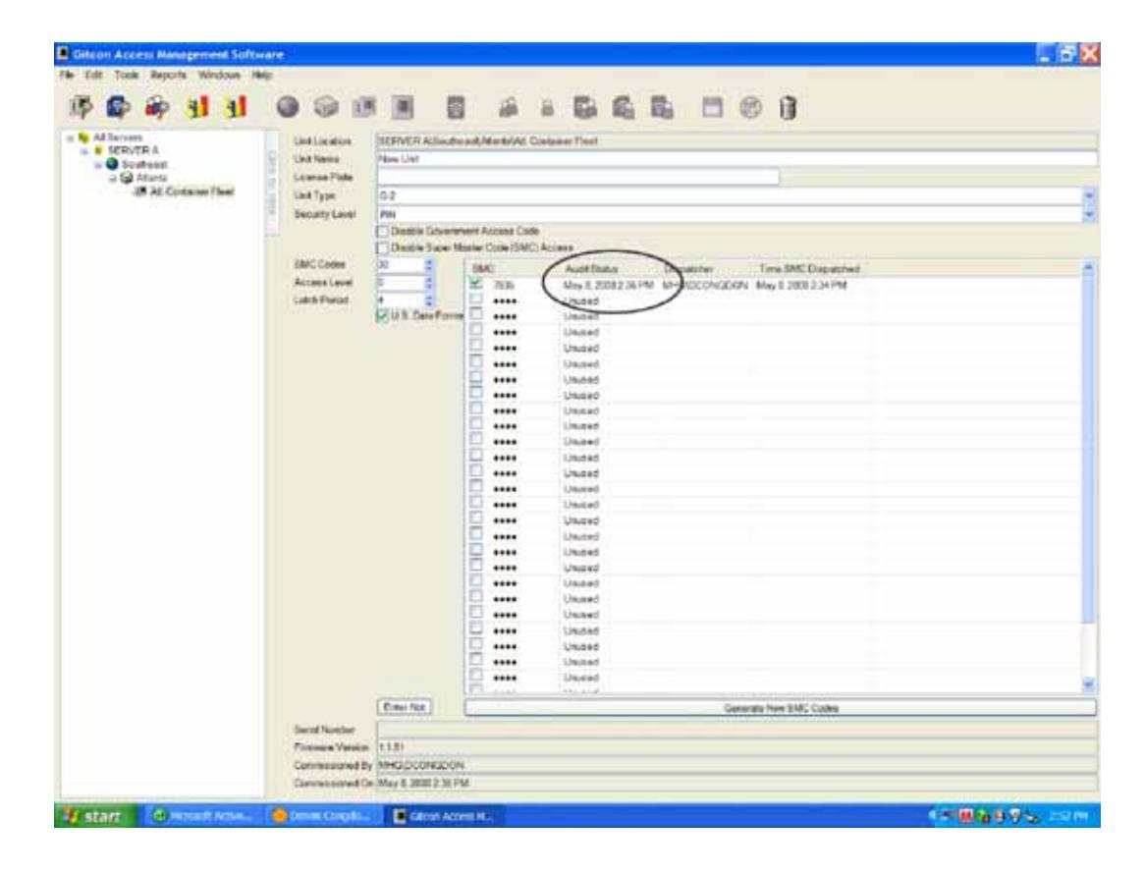This screenshot has height=873, width=1145.
Task: Adjust the SMC Codes spinner arrows
Action: pos(429,264)
